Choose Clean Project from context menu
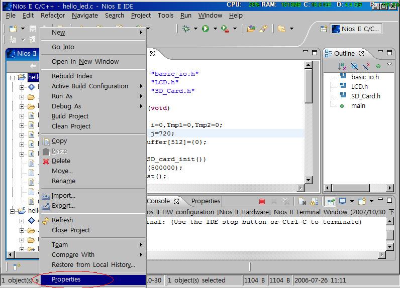Screen dimensions: 400x288 [93, 126]
